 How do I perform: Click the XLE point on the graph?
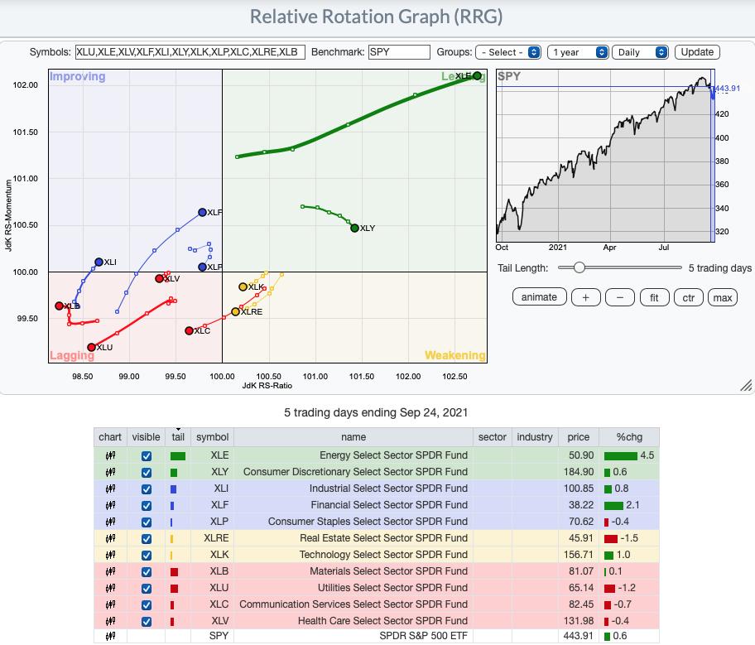coord(477,75)
